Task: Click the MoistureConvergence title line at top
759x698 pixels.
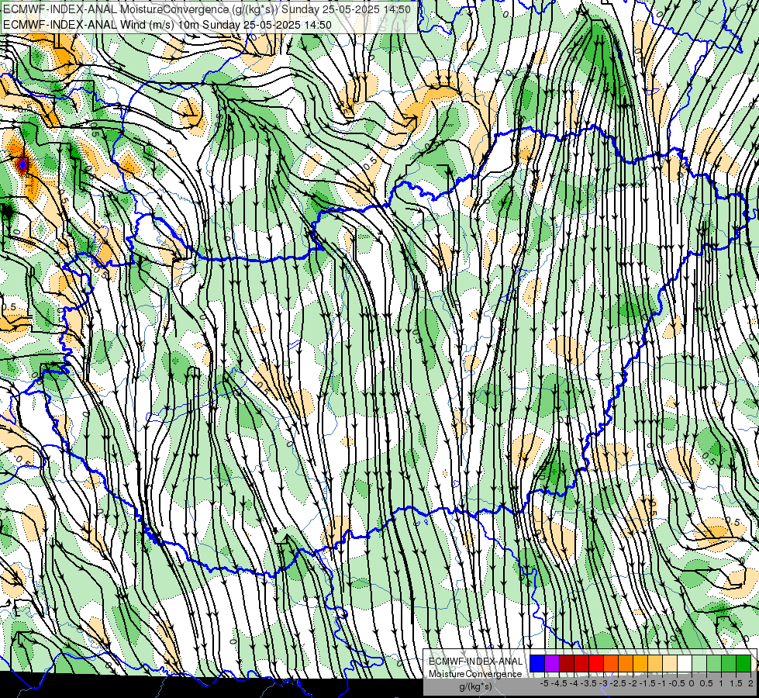Action: click(x=207, y=9)
